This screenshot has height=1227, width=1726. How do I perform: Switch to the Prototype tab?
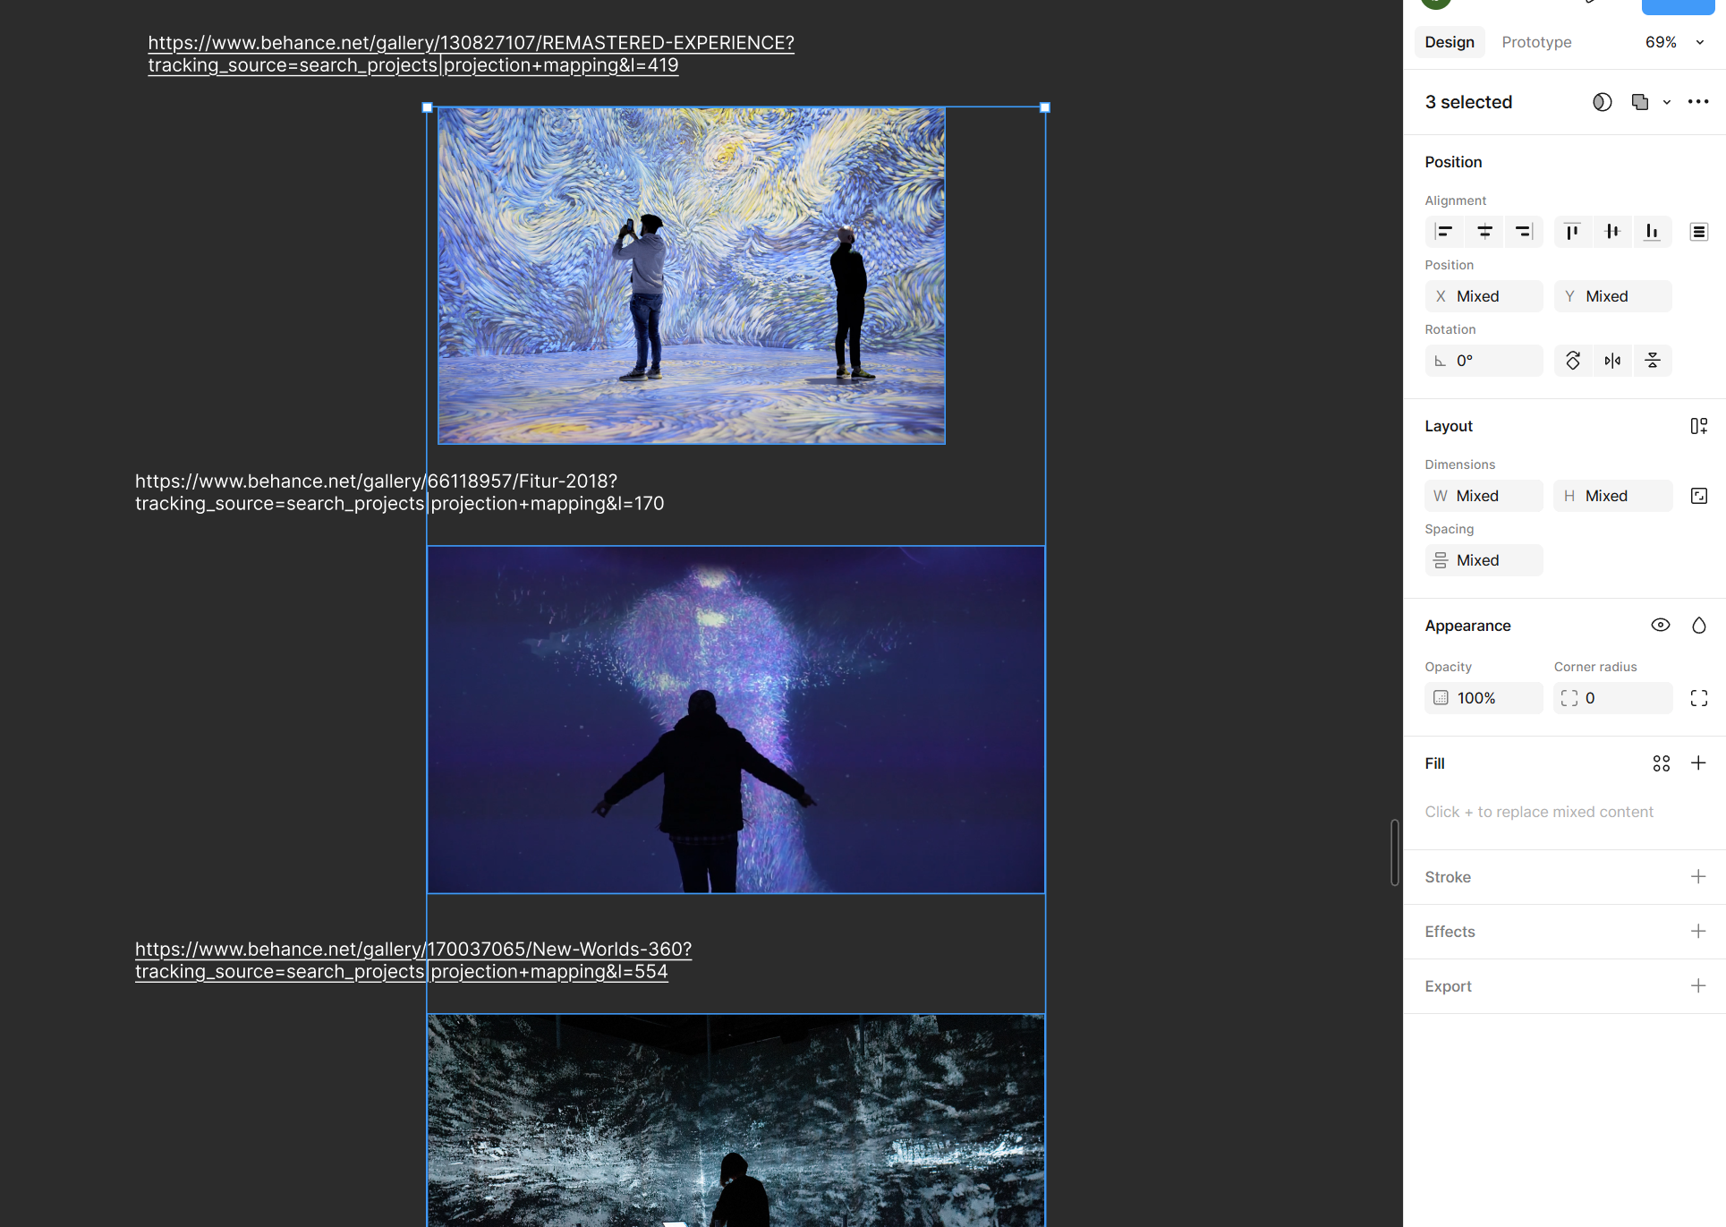1536,42
